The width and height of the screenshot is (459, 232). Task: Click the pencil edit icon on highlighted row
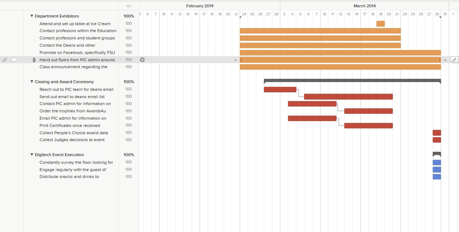454,60
